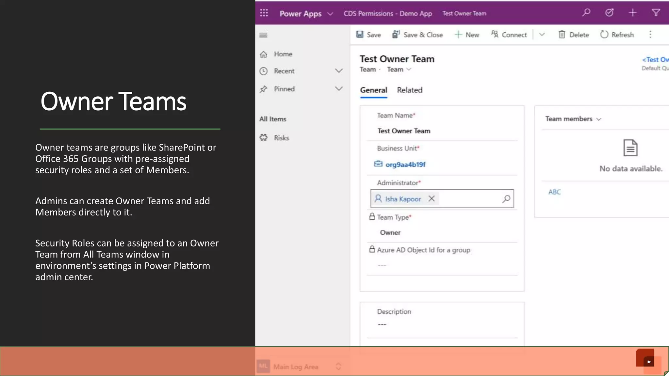Open the org9aa4b19f business unit link

(x=405, y=164)
